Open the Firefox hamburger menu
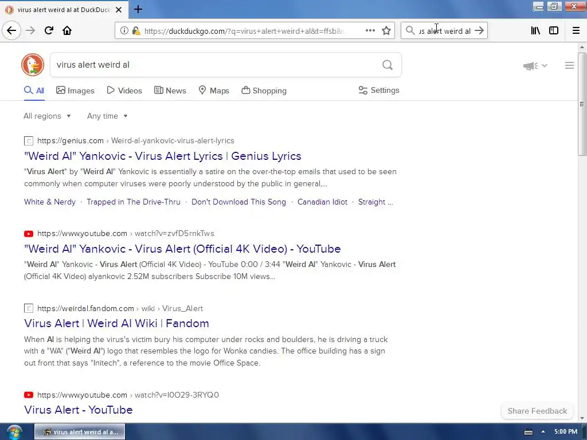Image resolution: width=587 pixels, height=440 pixels. pyautogui.click(x=576, y=30)
